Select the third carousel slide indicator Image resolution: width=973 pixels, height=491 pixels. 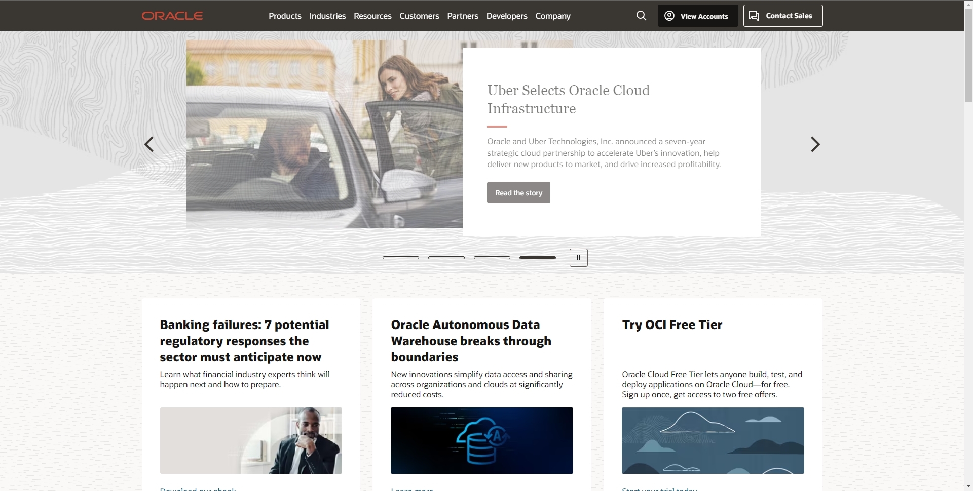(492, 258)
